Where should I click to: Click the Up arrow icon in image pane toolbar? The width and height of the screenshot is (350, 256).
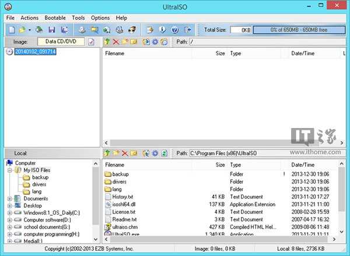click(x=107, y=41)
